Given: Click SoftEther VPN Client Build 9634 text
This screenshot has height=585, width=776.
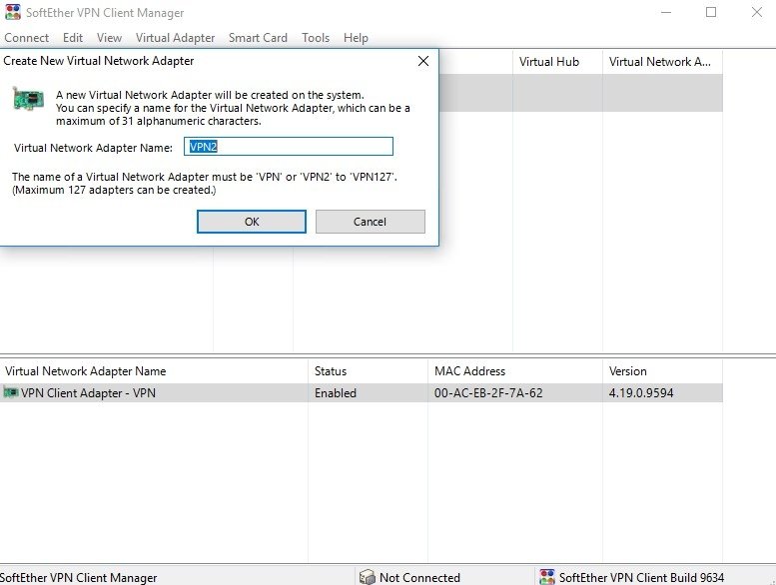Looking at the screenshot, I should coord(641,578).
